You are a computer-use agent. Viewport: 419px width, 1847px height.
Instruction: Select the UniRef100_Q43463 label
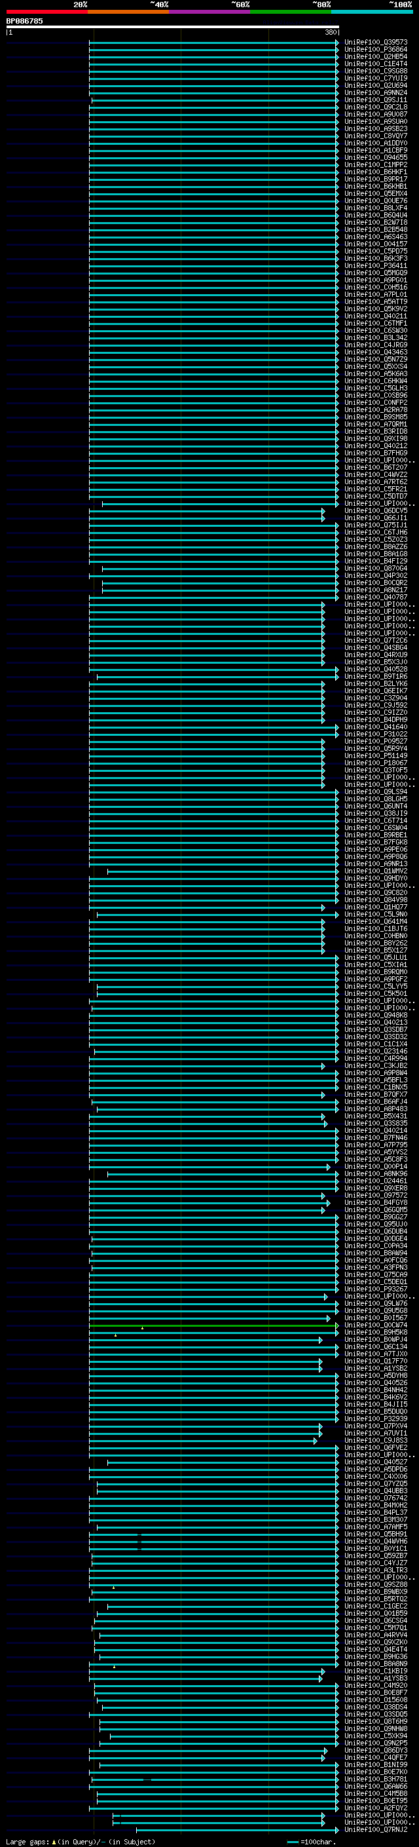[376, 352]
